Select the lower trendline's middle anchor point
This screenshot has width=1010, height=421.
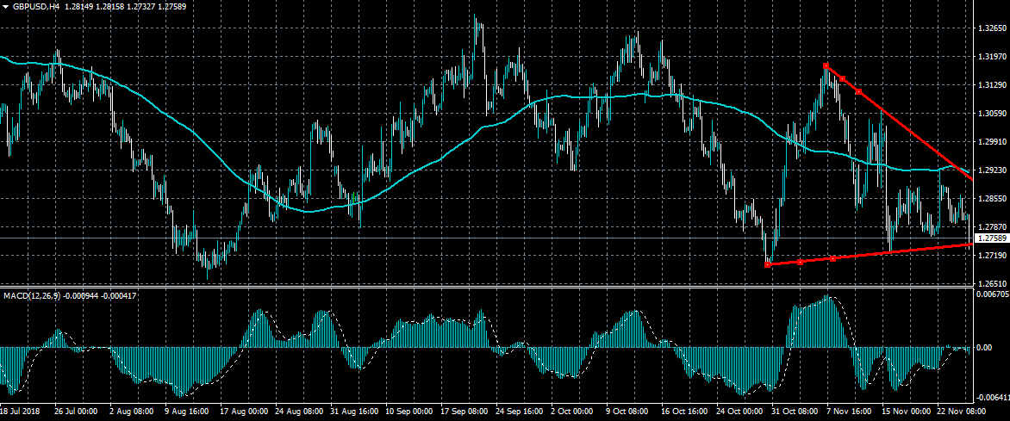(801, 262)
